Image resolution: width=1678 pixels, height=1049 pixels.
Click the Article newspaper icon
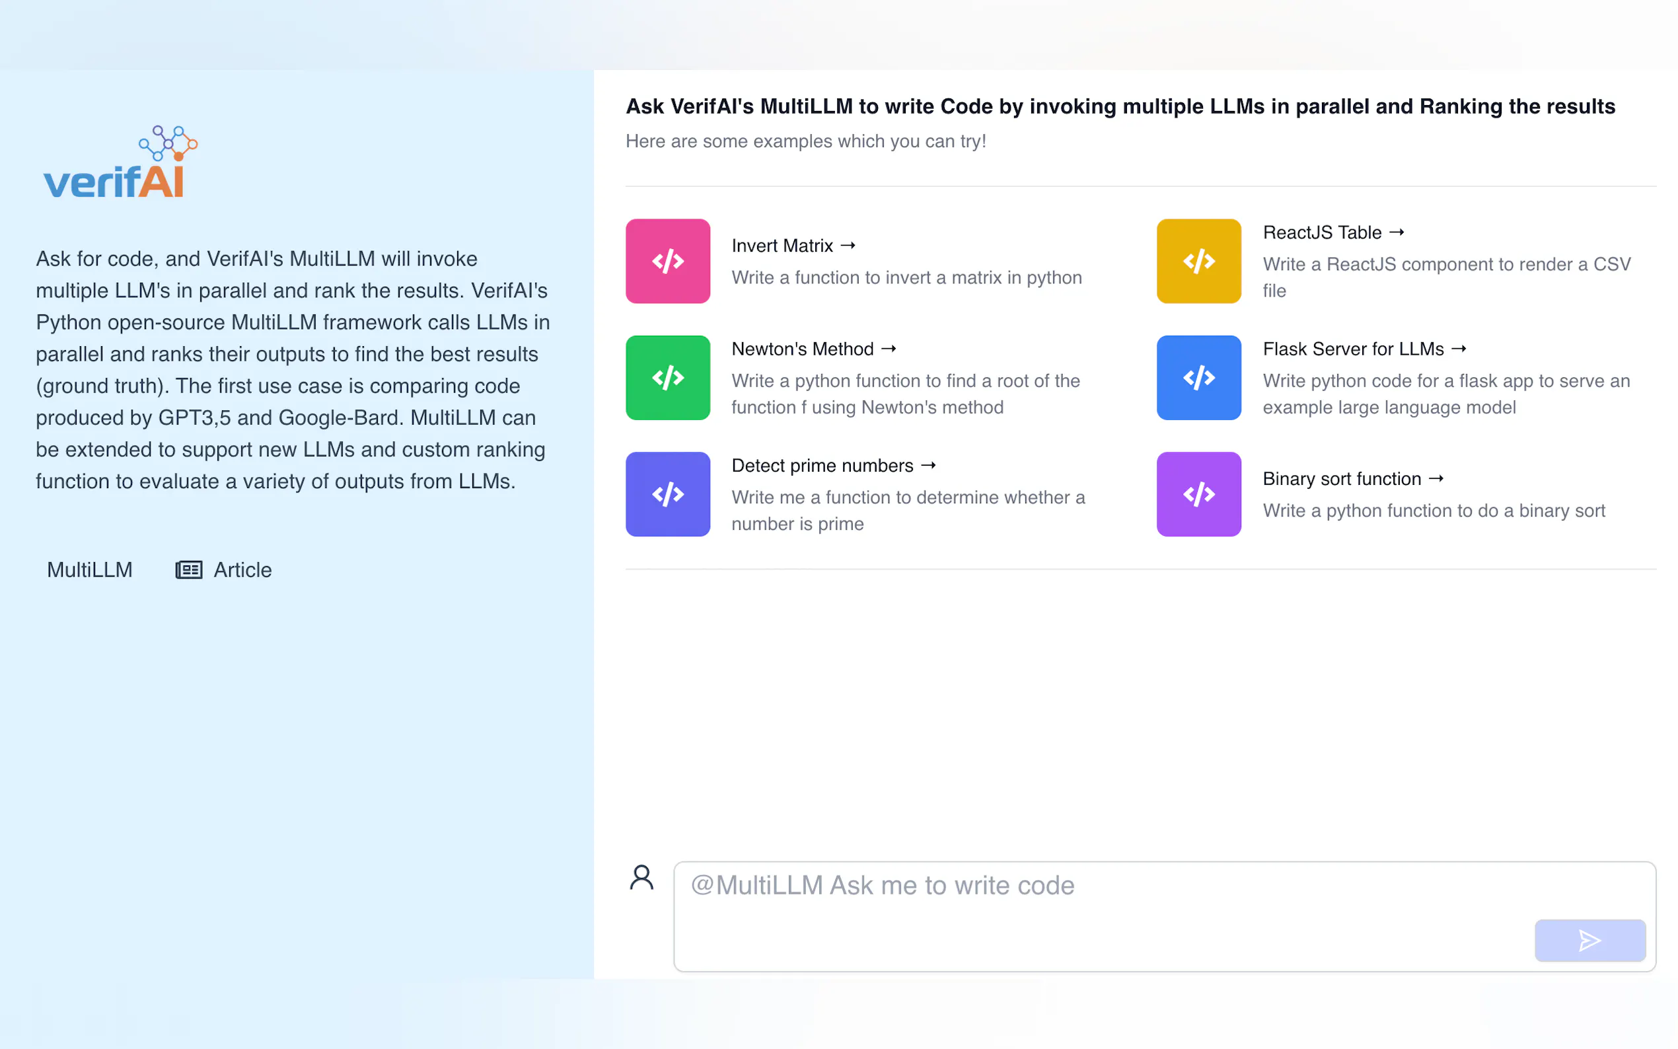tap(189, 569)
